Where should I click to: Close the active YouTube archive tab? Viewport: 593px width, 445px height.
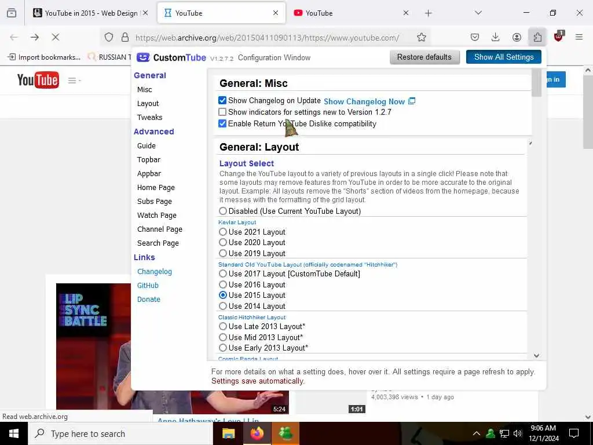(276, 13)
